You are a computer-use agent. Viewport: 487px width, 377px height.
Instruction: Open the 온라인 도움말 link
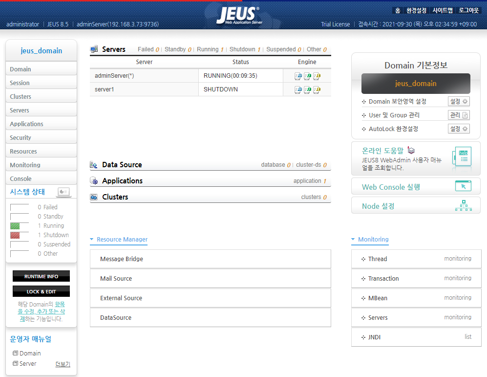coord(382,151)
